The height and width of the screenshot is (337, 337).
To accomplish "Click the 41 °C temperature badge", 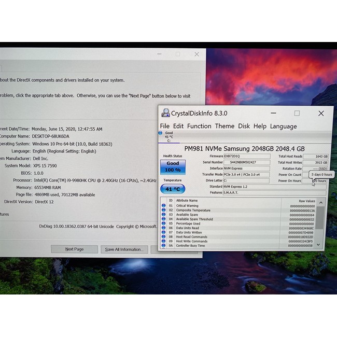I will point(173,189).
